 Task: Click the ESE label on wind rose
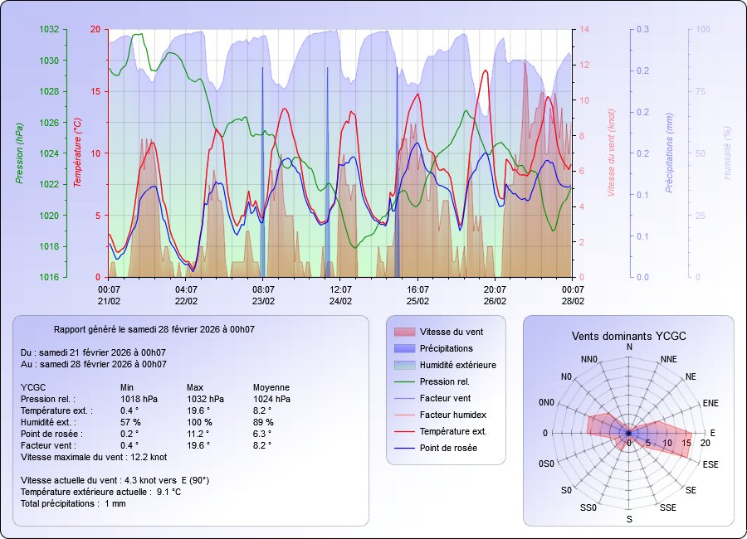tap(710, 464)
